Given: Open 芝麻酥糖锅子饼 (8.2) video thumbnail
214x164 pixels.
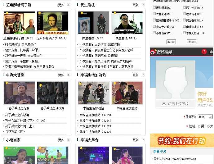Looking at the screenshot, I should coord(19,23).
